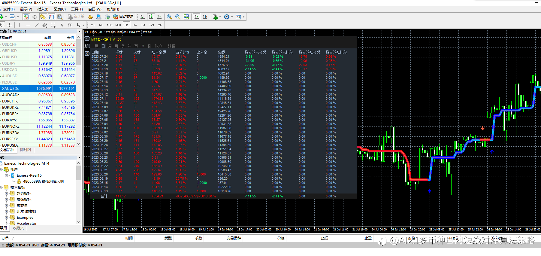Expand the 趋势指标 tree node
541x256 pixels.
7,194
